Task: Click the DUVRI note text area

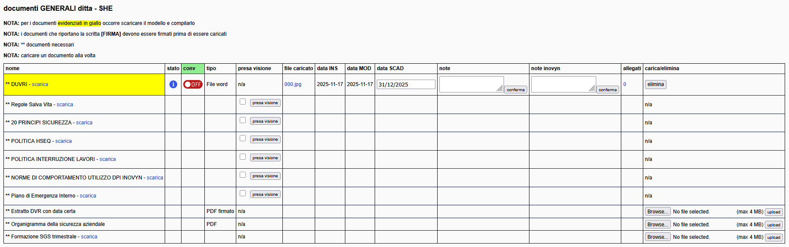Action: [471, 84]
